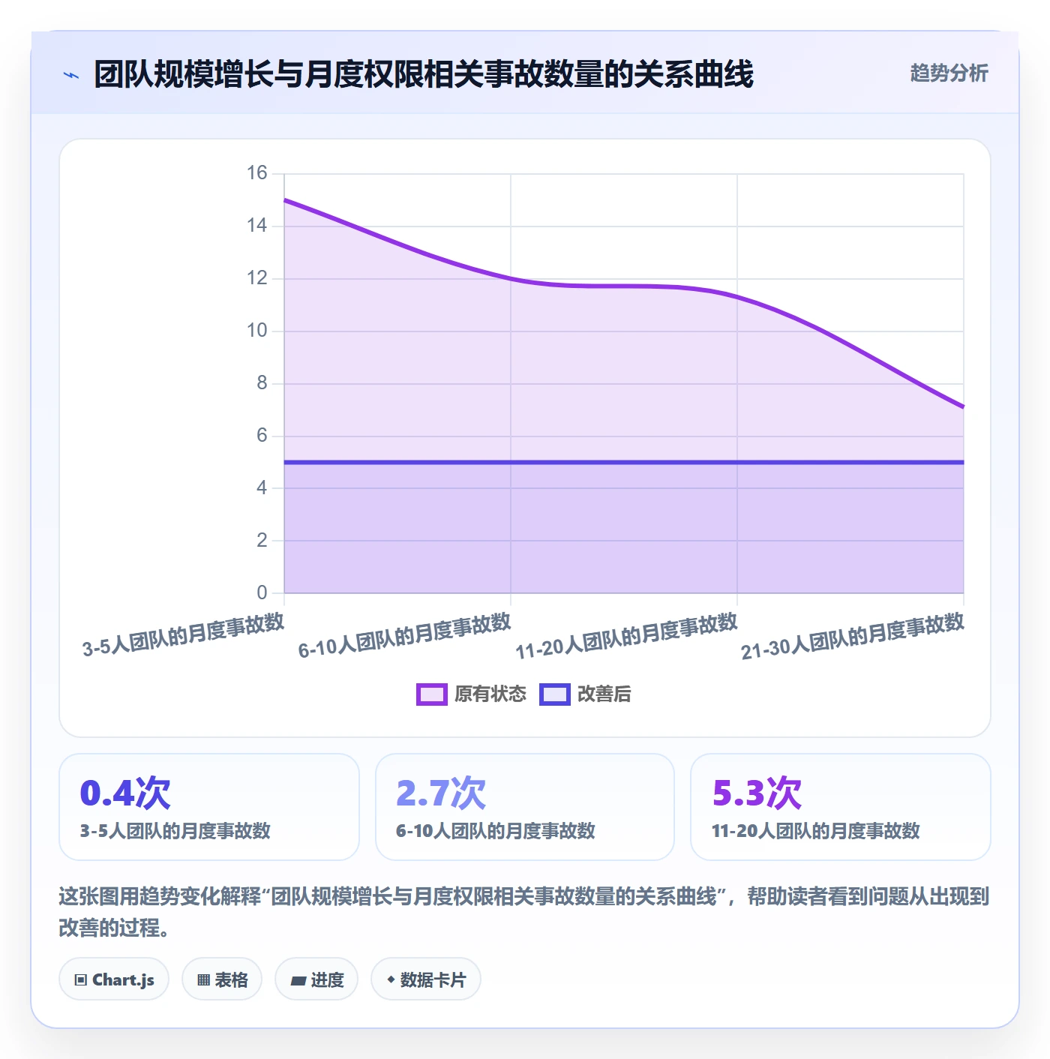Click the x-axis label 3-5人团队的月度事故数
Screen dimensions: 1050x1059
pyautogui.click(x=183, y=634)
